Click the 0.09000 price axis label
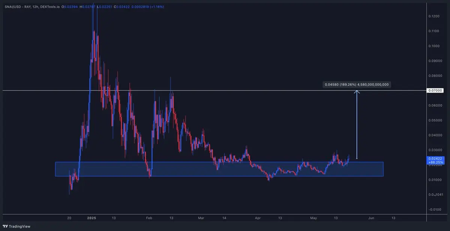Screen dimensions: 450x231 click(x=435, y=61)
